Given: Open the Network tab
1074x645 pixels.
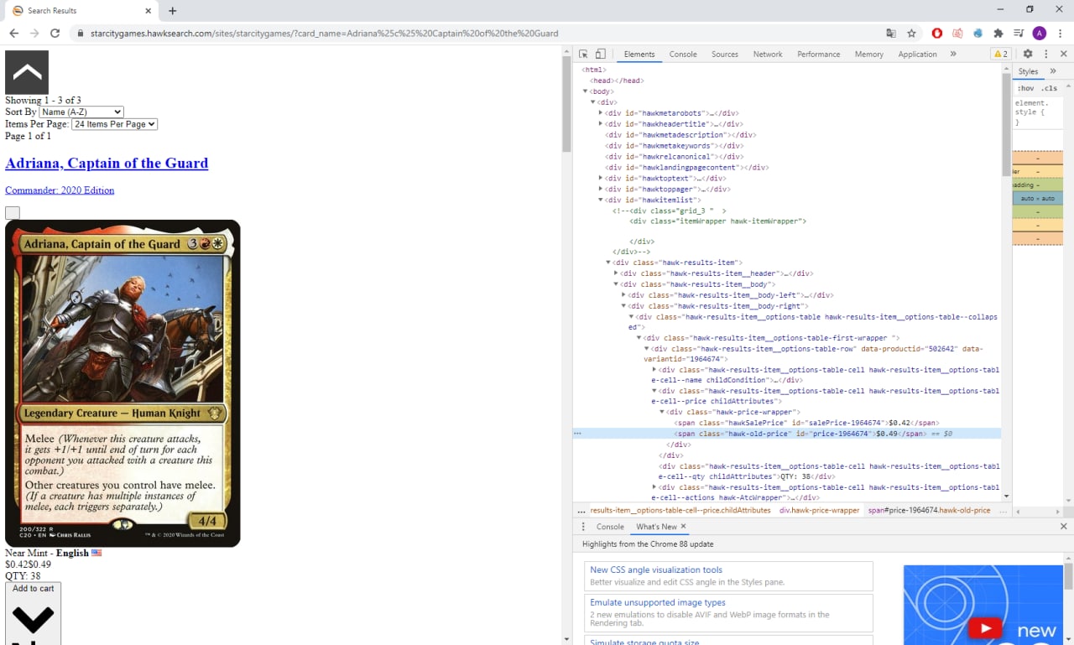Looking at the screenshot, I should (768, 54).
